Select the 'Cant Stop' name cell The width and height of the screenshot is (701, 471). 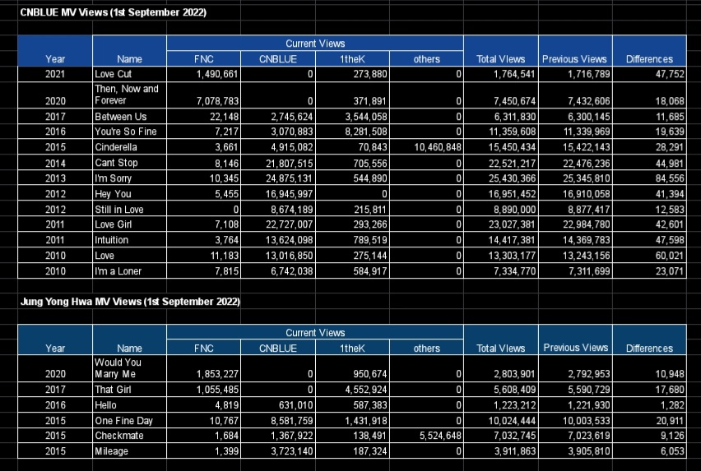tap(129, 163)
